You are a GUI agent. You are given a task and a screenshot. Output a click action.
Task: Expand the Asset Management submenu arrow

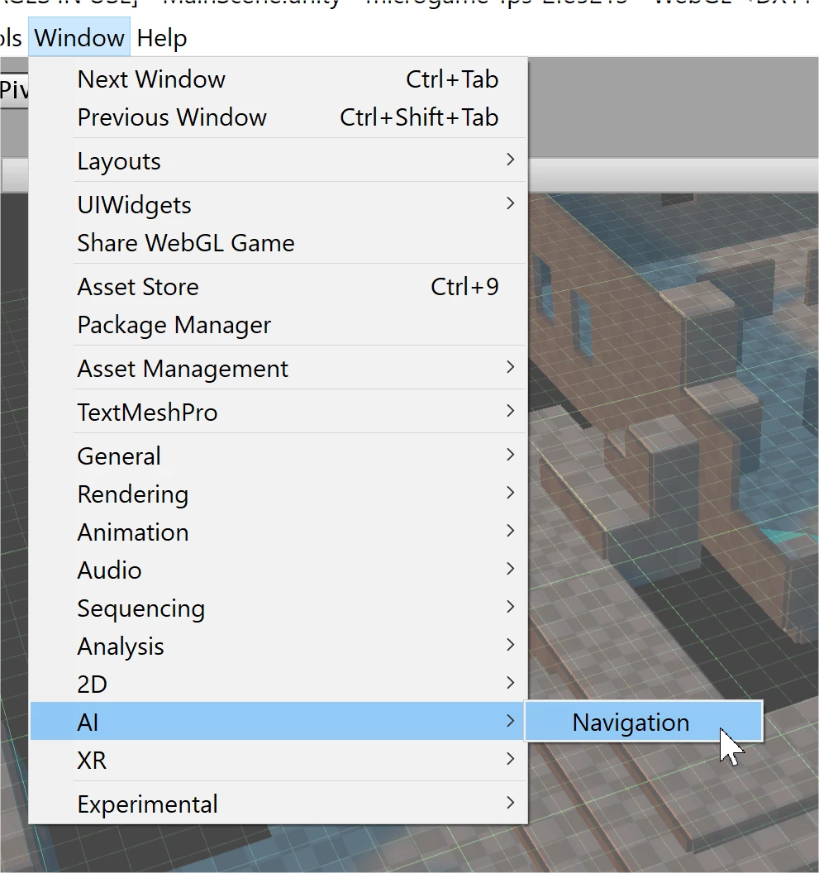[510, 367]
